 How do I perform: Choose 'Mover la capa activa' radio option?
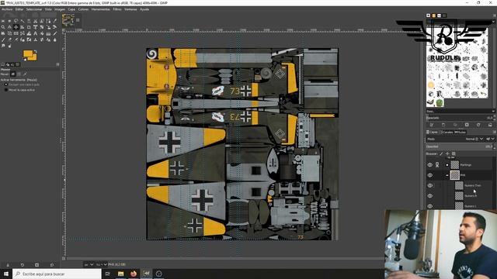tap(5, 90)
